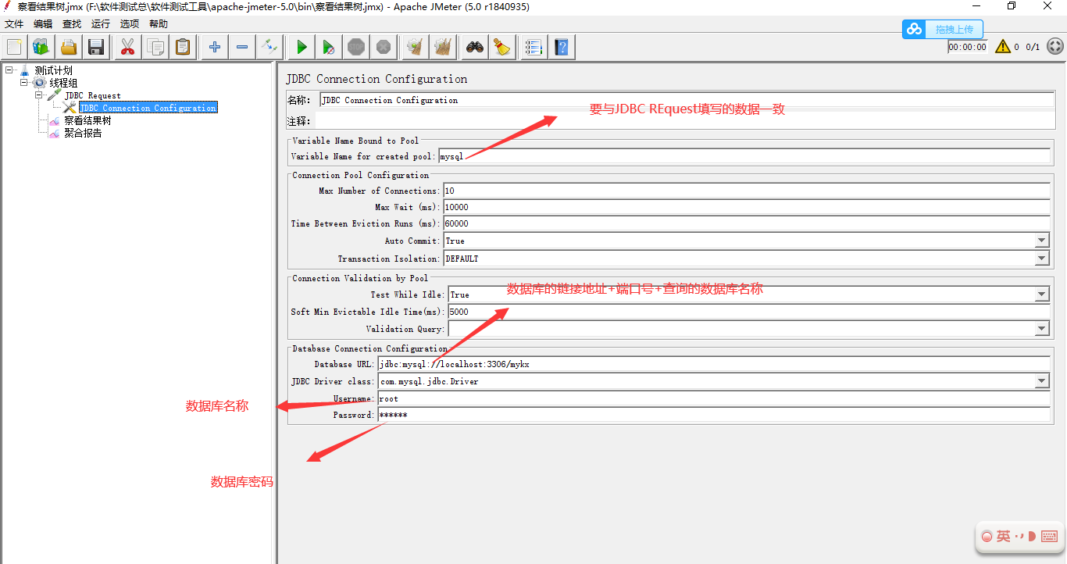Click the Username field
This screenshot has width=1067, height=564.
(714, 398)
